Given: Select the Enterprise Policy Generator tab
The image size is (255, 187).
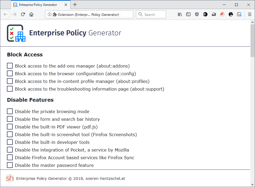Looking at the screenshot, I should coord(38,5).
